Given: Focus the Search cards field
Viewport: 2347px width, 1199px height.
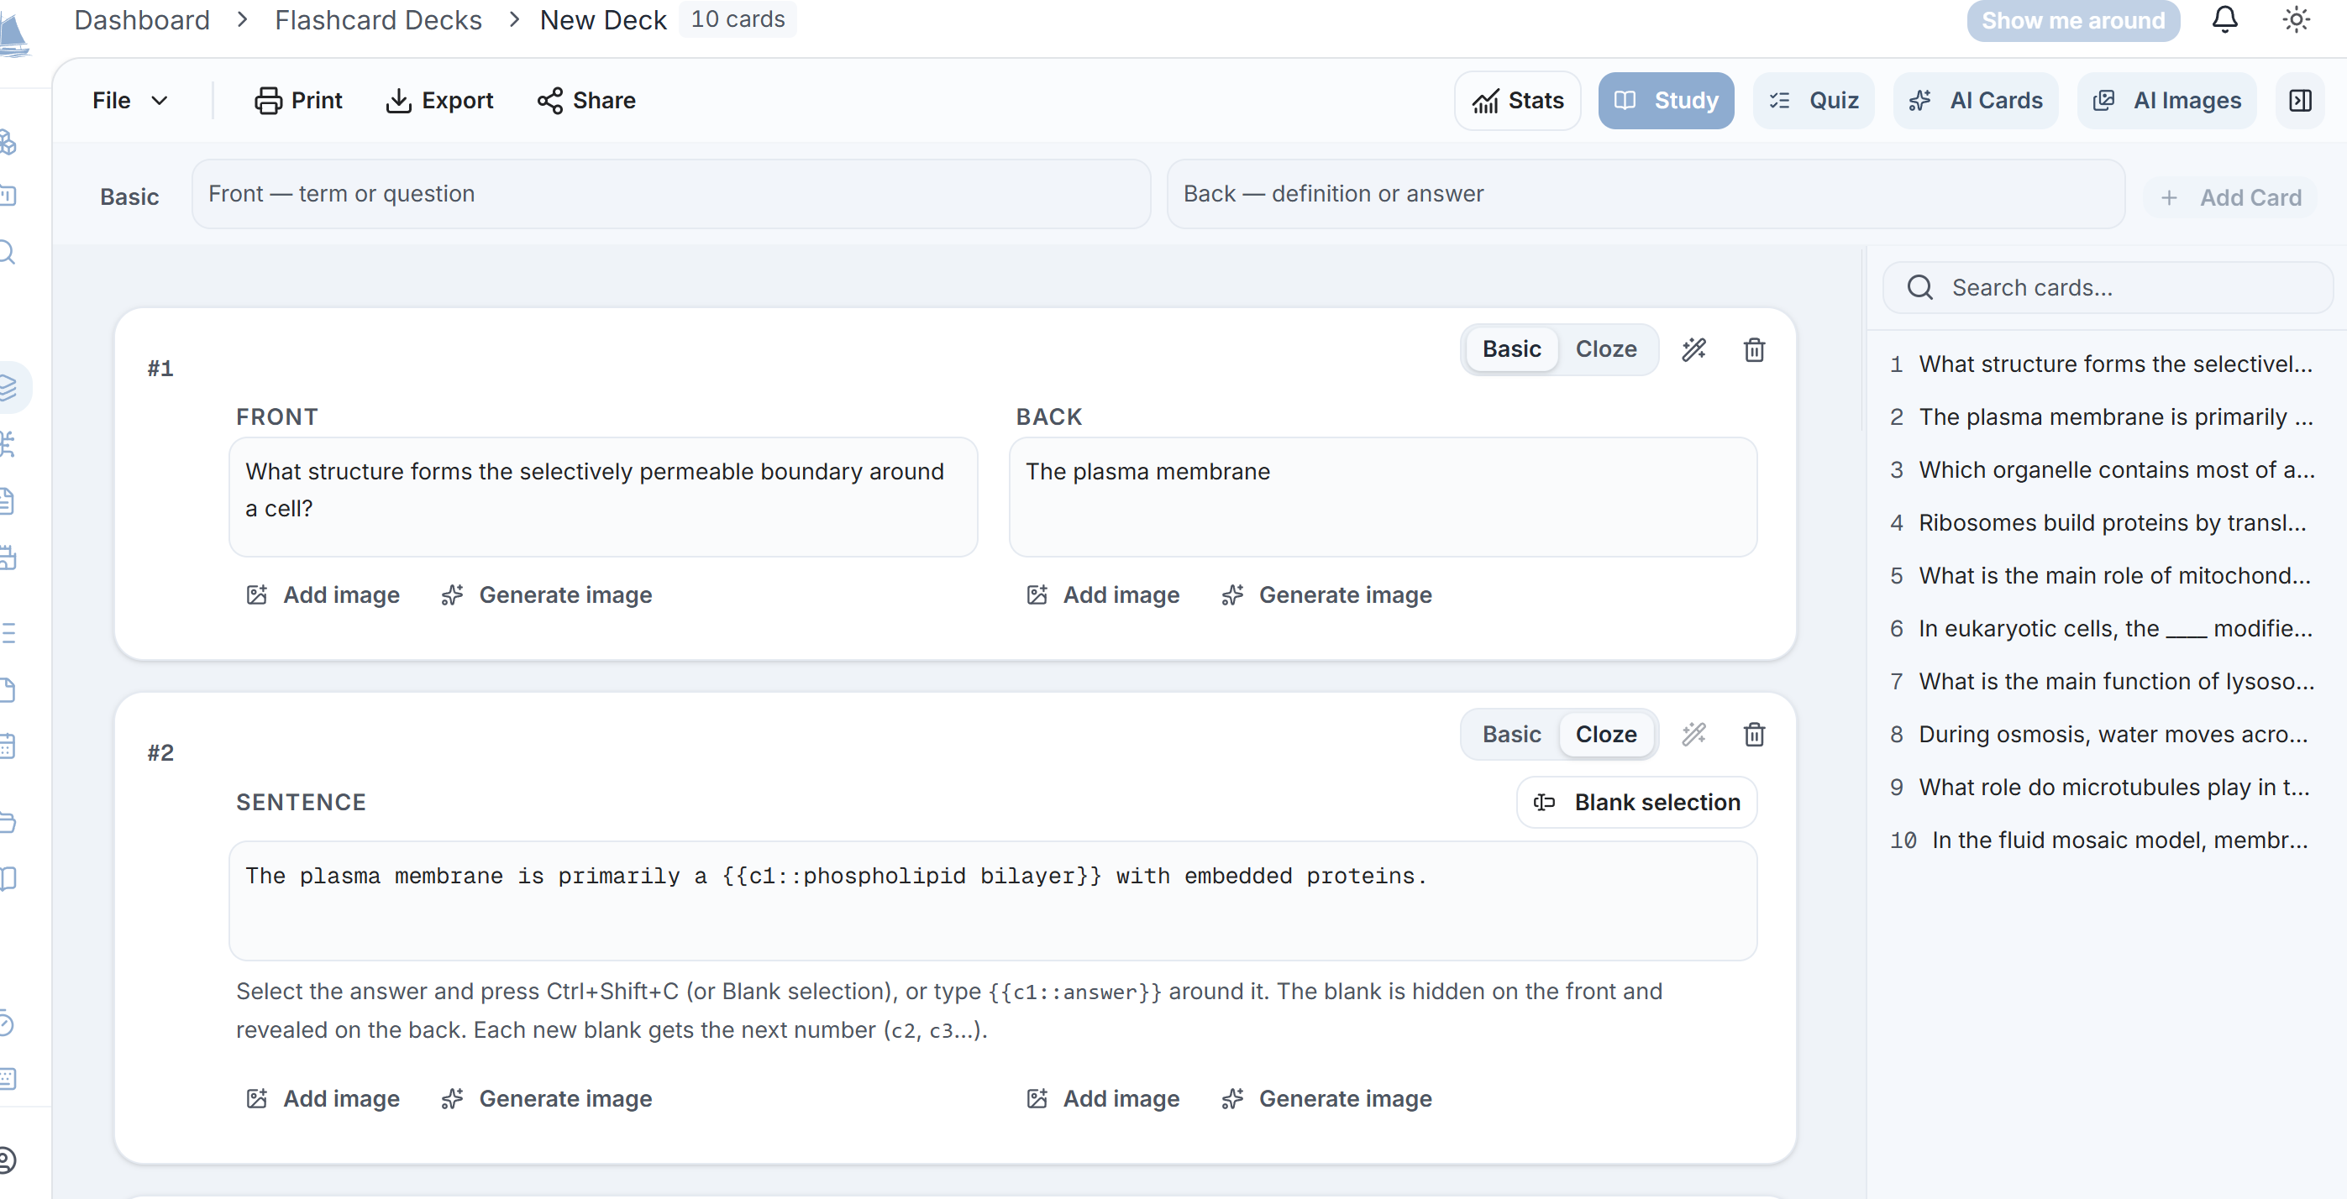Looking at the screenshot, I should pos(2108,288).
